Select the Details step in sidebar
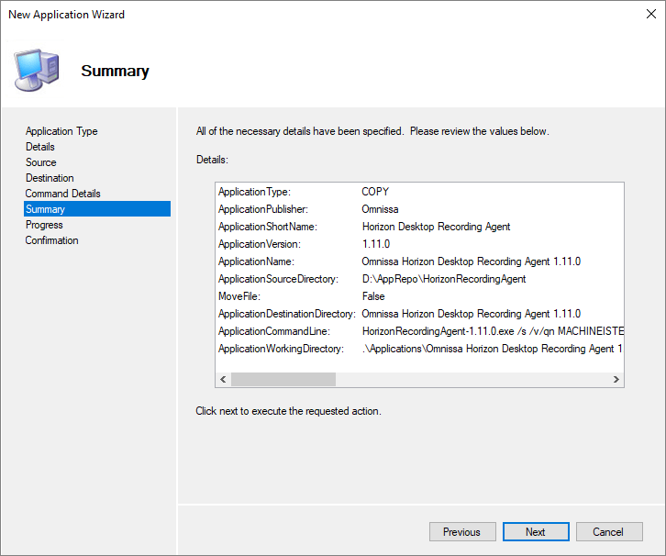This screenshot has width=666, height=556. click(40, 147)
